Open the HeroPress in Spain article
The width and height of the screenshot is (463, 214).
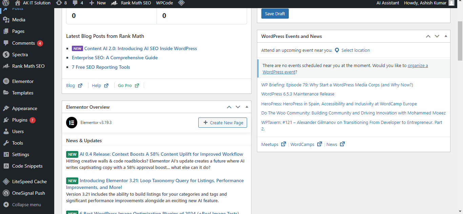pos(339,104)
